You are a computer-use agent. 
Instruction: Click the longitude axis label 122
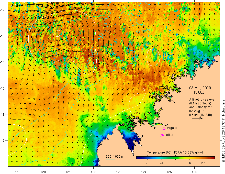pos(93,172)
